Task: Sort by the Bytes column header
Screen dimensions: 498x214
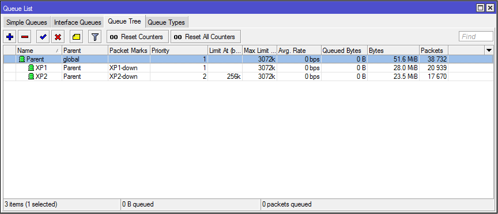Action: [x=394, y=51]
